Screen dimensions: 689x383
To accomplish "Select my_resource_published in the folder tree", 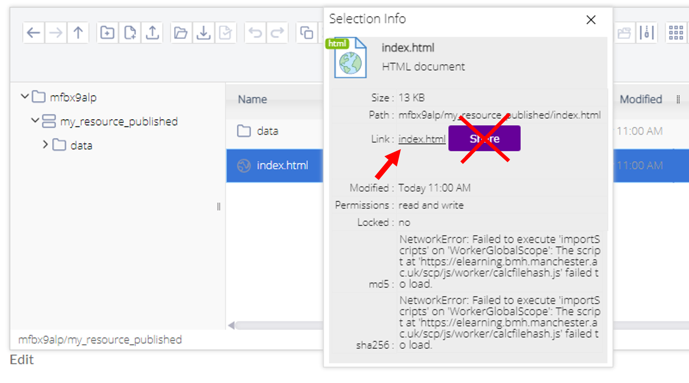I will [x=119, y=122].
